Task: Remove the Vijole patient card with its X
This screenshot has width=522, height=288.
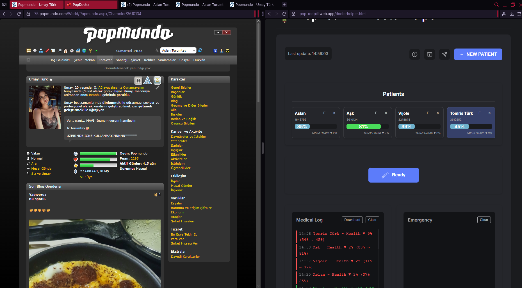Action: (x=438, y=113)
